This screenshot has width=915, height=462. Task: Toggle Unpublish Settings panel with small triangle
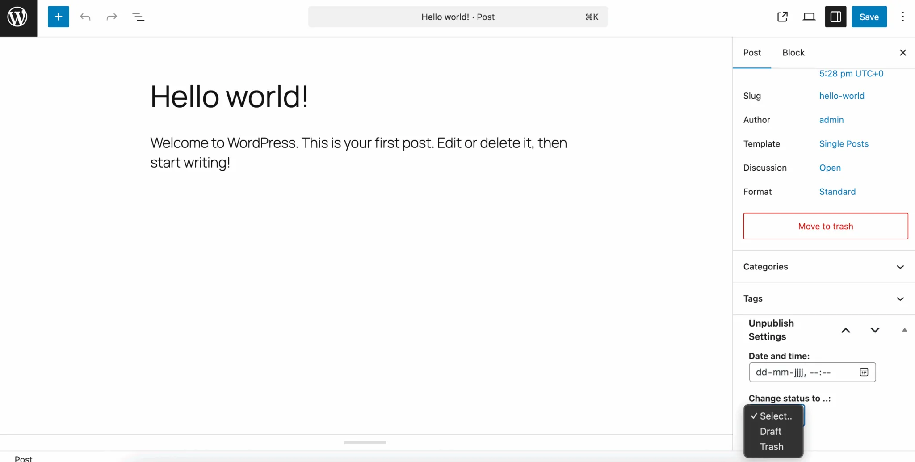[904, 330]
